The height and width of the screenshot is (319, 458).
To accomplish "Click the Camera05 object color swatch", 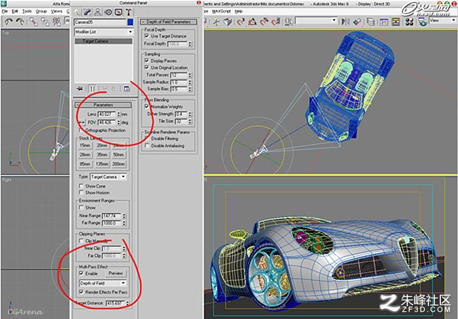I will coord(130,22).
